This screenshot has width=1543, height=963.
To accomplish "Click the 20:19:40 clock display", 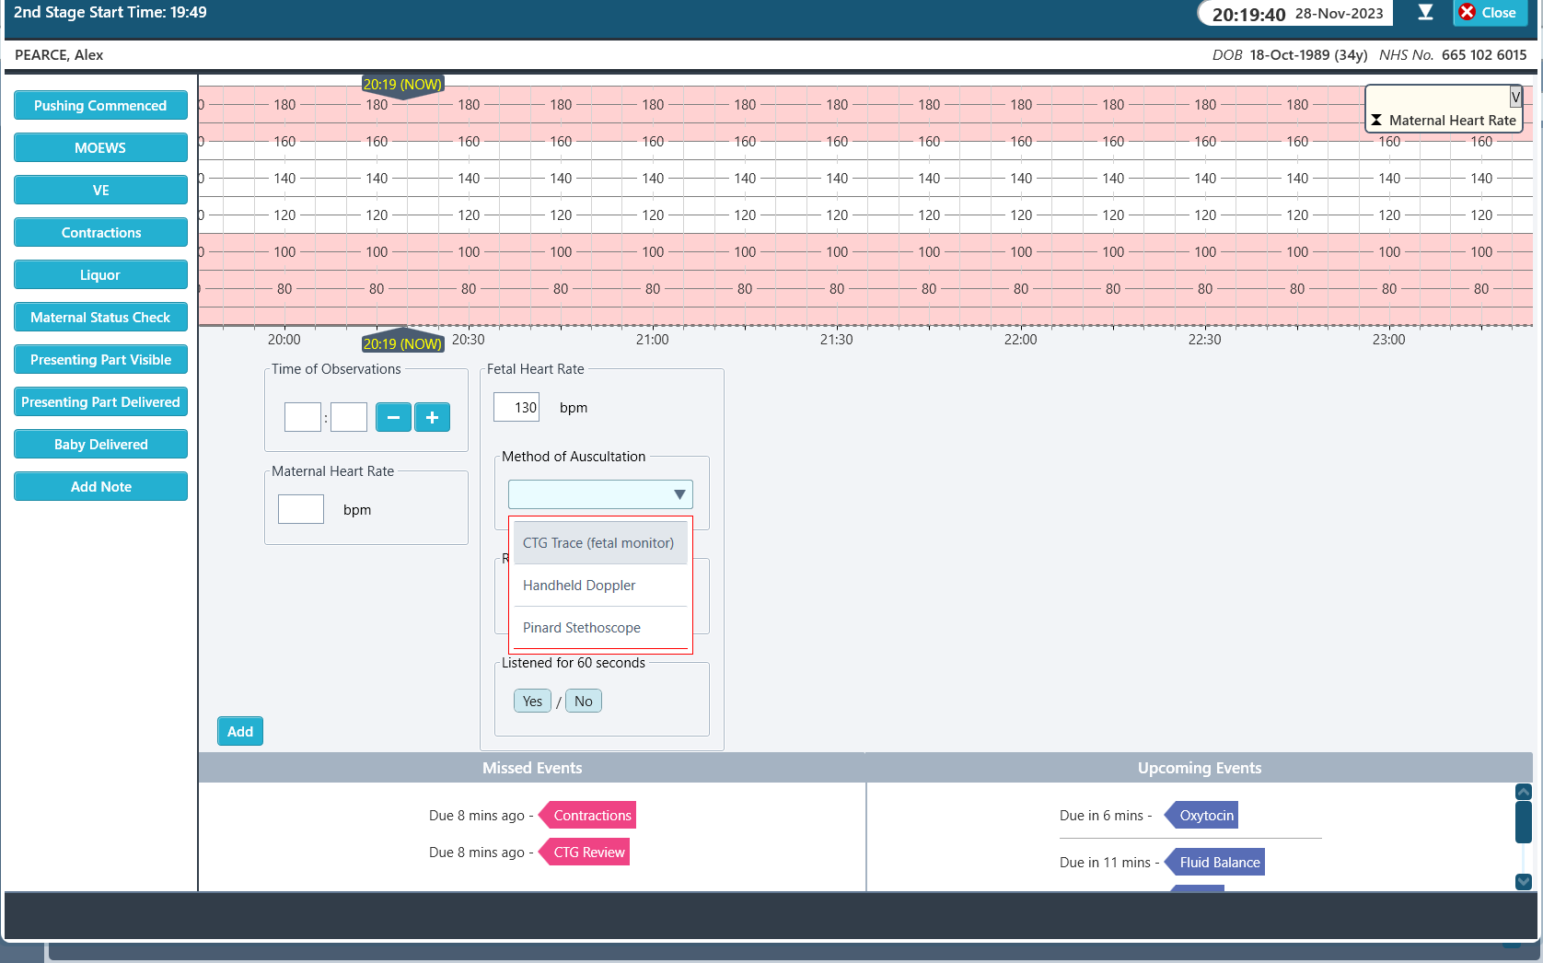I will coord(1248,14).
